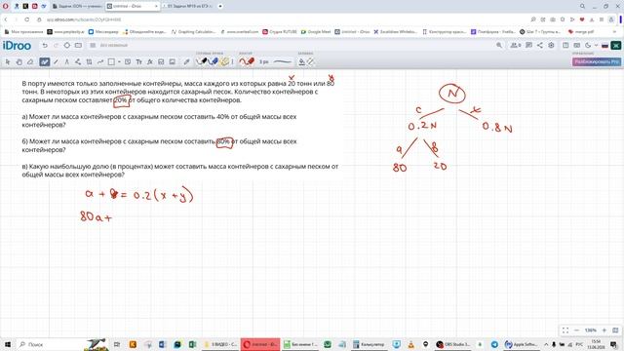Screen dimensions: 624x351
Task: Click the iDroo logo
Action: [x=17, y=46]
